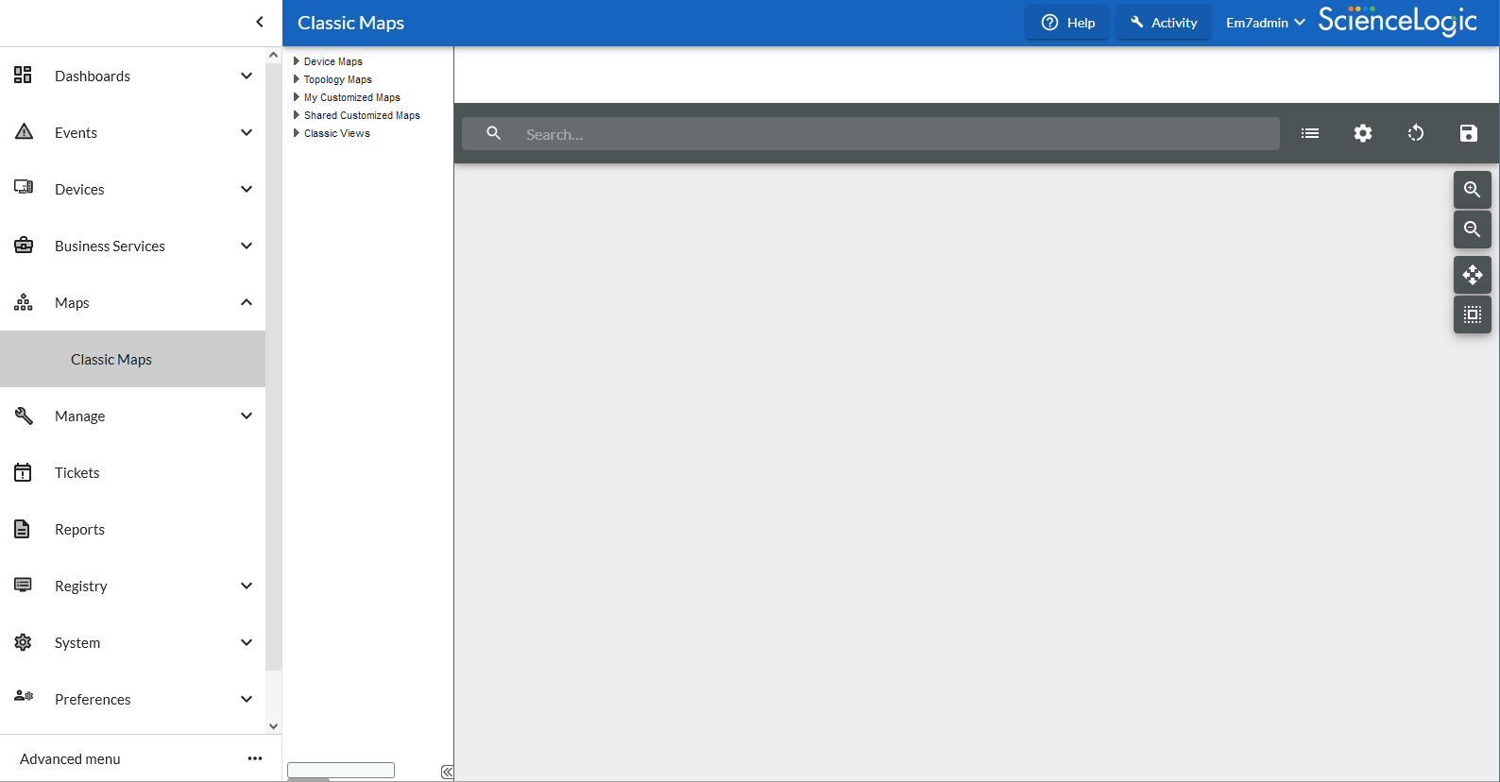Click the fit-to-selection dotted square icon
The width and height of the screenshot is (1500, 782).
(x=1472, y=314)
